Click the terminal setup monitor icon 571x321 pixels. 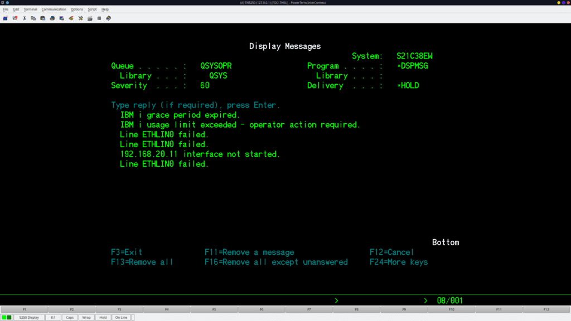click(x=61, y=18)
